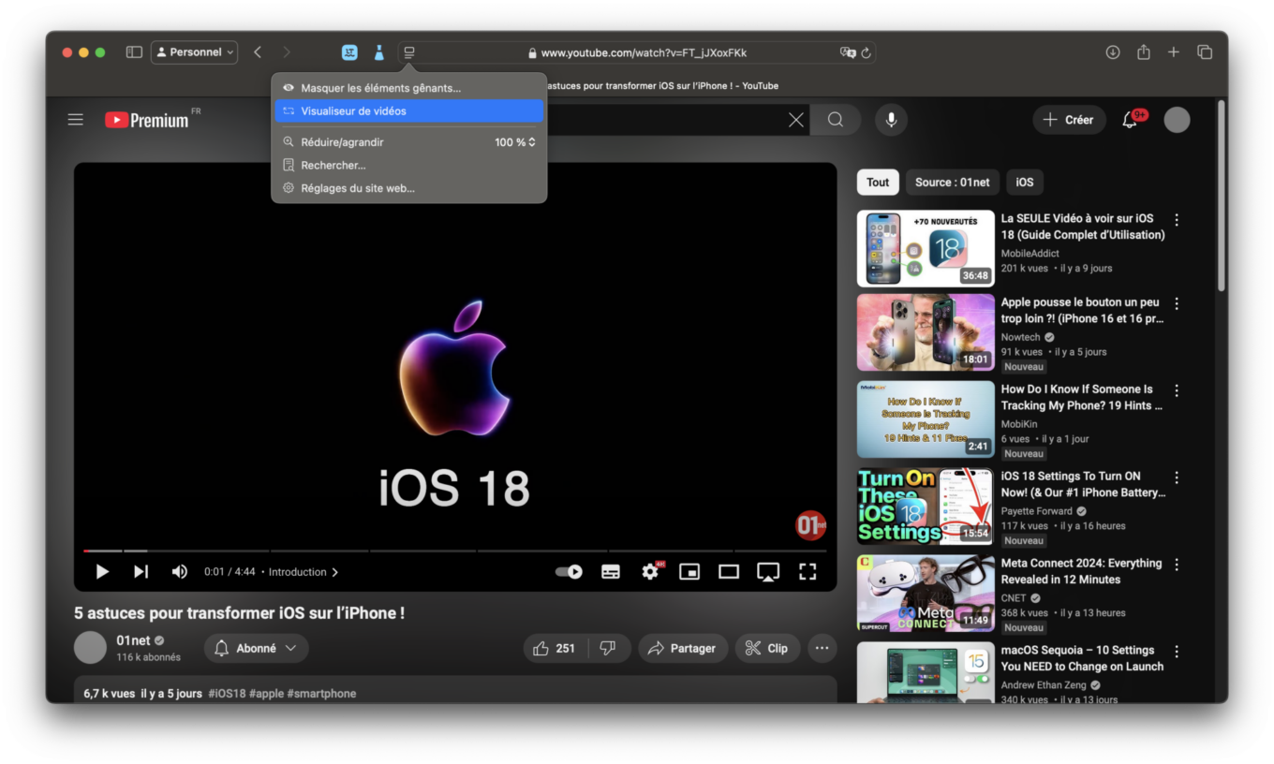
Task: Click the video progress bar
Action: pos(455,551)
